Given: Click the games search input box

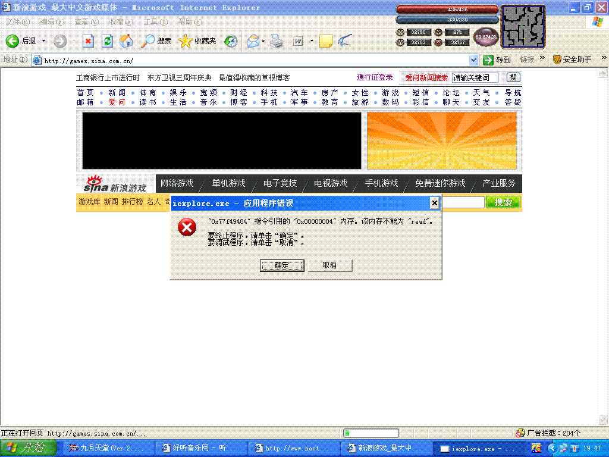Looking at the screenshot, I should pyautogui.click(x=463, y=202).
